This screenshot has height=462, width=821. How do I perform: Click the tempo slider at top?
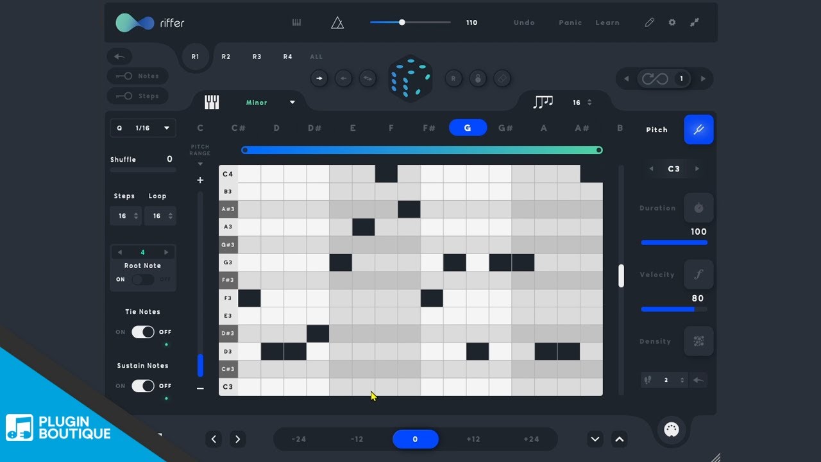pos(410,22)
